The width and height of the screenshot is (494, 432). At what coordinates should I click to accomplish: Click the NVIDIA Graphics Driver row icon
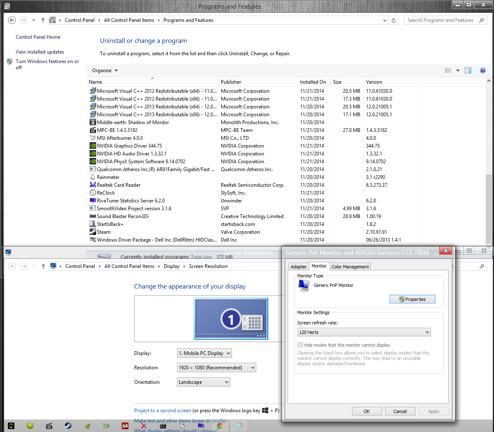92,146
